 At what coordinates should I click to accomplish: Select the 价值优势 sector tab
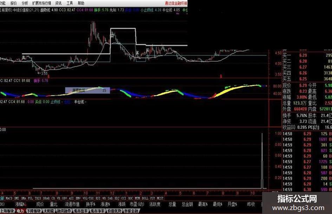[x=114, y=211]
